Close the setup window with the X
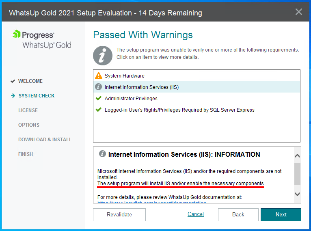This screenshot has height=231, width=311. click(x=299, y=12)
